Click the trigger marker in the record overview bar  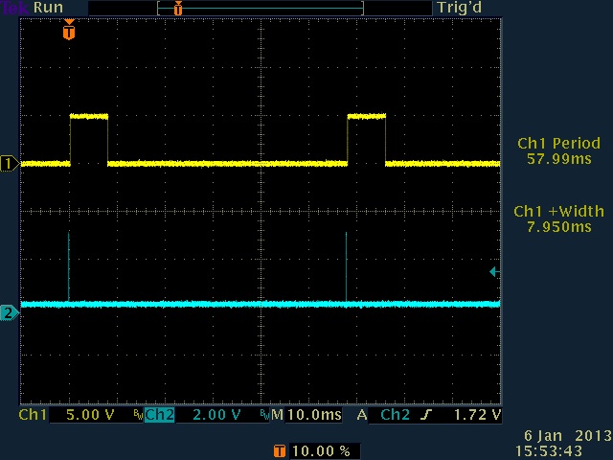[178, 8]
